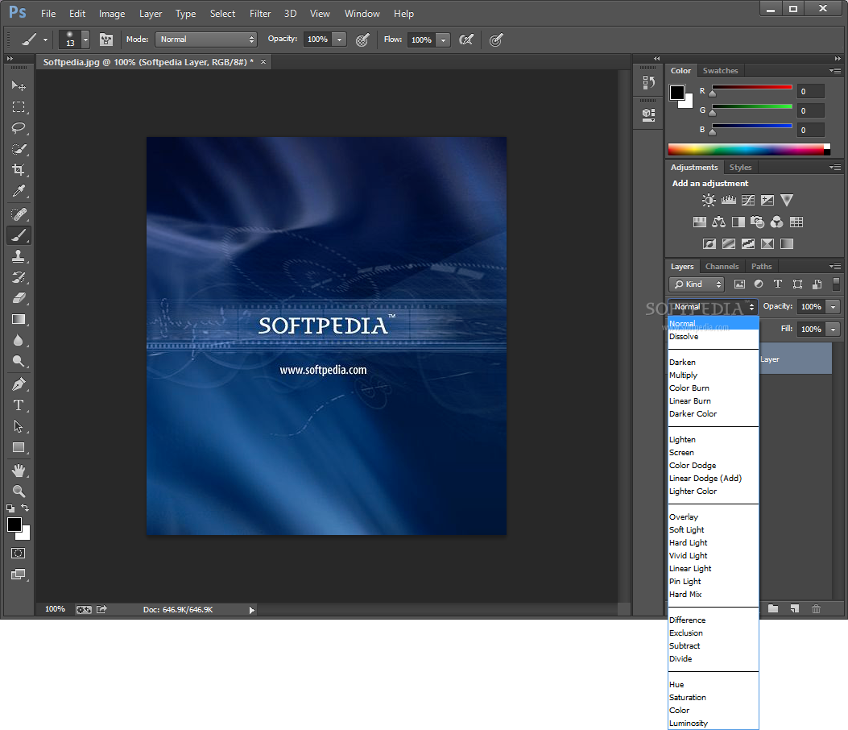
Task: Switch to the Swatches tab
Action: [721, 71]
